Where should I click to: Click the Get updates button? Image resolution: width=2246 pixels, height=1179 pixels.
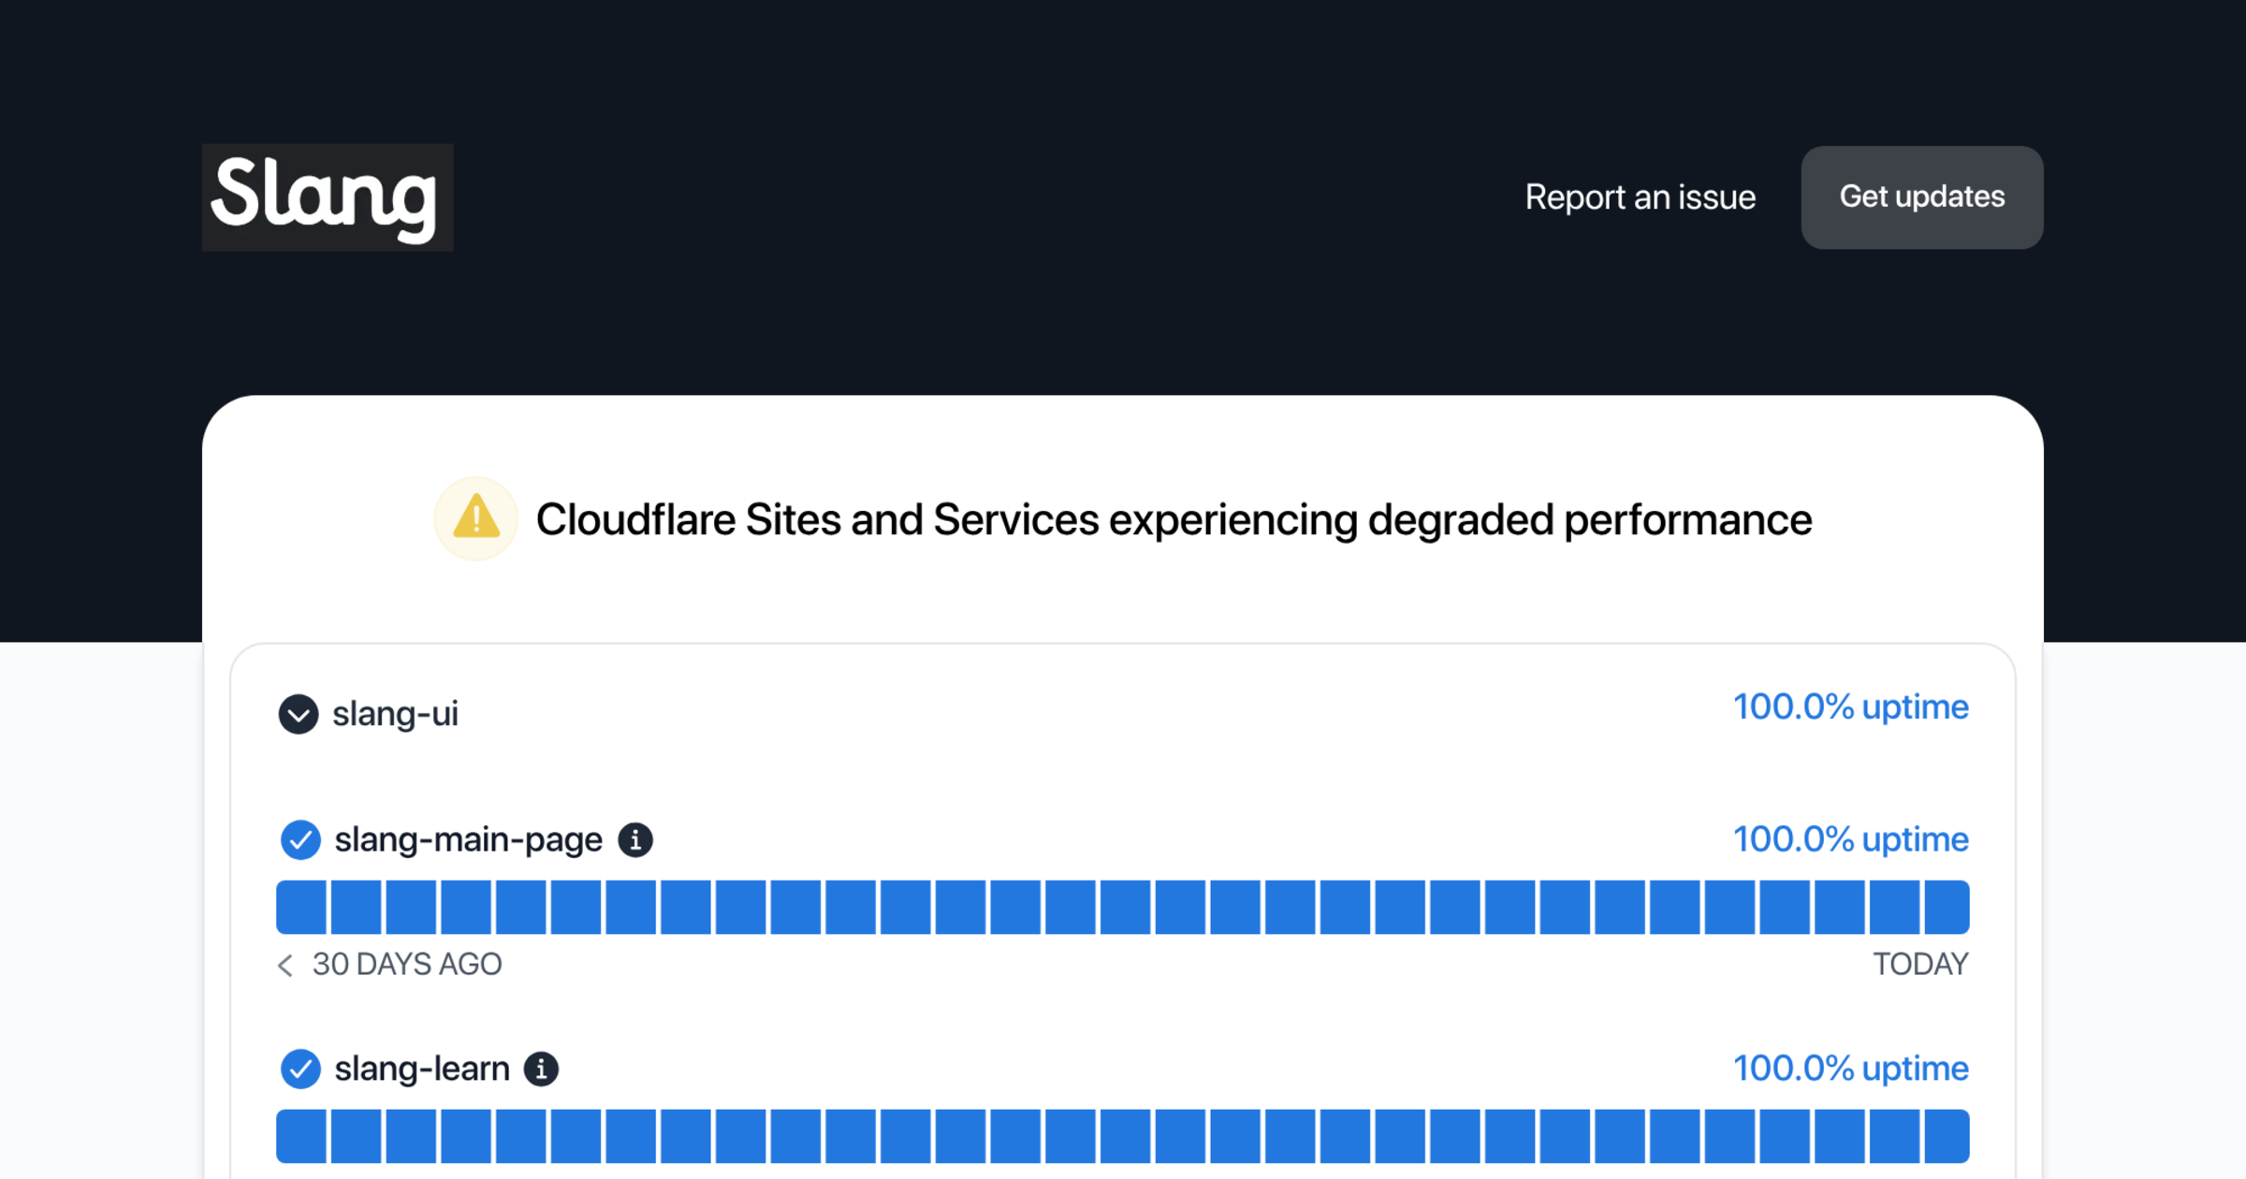1922,197
